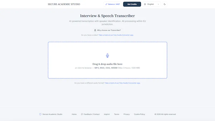Image resolution: width=215 pixels, height=121 pixels.
Task: Click the globe icon in language selector
Action: point(145,4)
